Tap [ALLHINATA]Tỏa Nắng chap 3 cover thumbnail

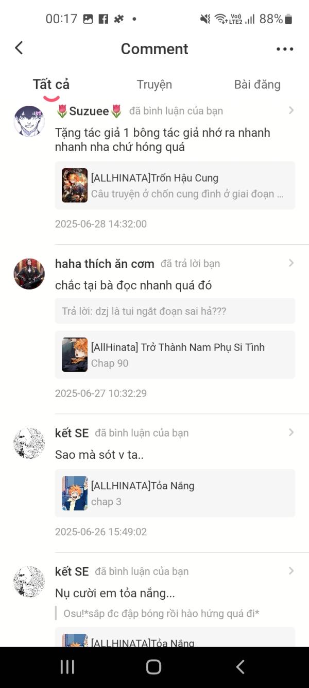point(75,493)
